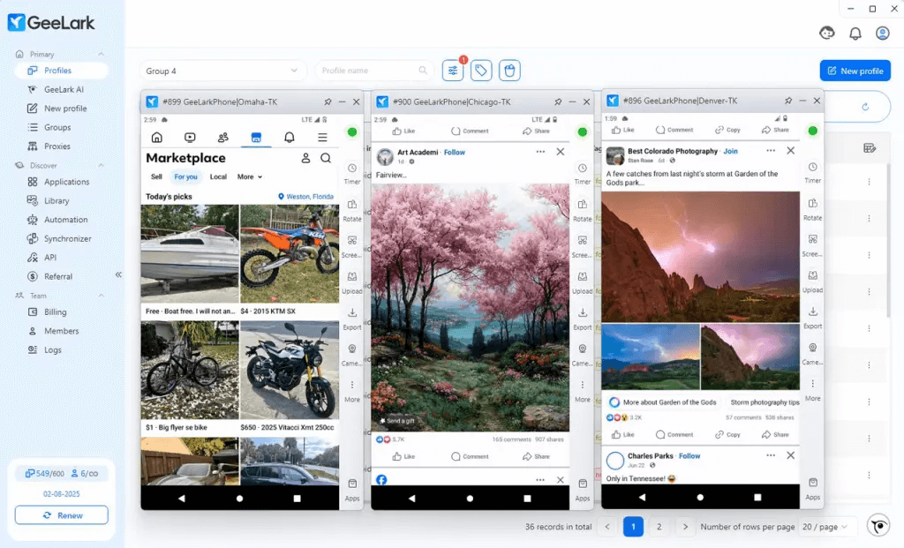Select the Local tab in Marketplace
904x548 pixels.
(218, 176)
